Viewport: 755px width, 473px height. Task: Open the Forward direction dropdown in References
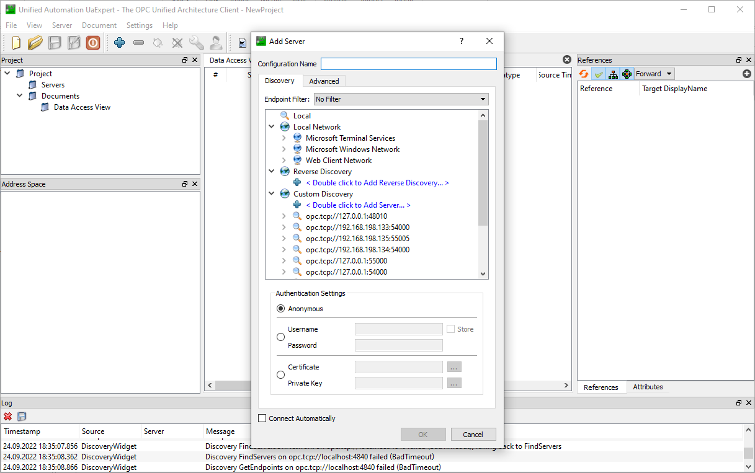coord(654,74)
